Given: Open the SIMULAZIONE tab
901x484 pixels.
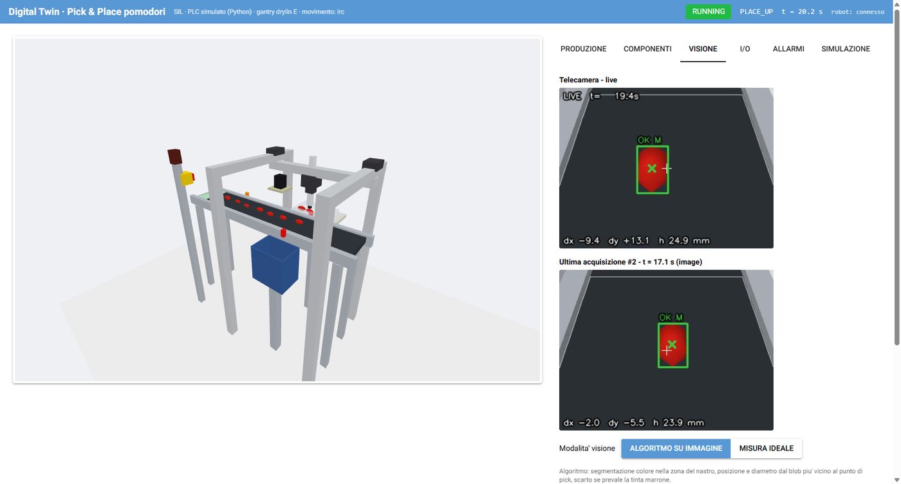Looking at the screenshot, I should coord(846,49).
